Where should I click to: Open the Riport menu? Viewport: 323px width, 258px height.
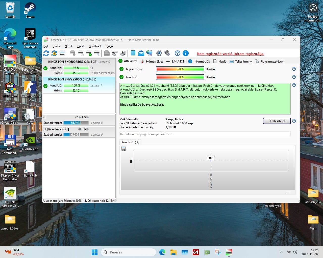click(81, 46)
